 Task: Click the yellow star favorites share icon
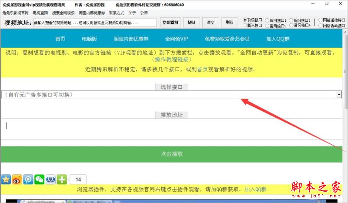coord(6,180)
